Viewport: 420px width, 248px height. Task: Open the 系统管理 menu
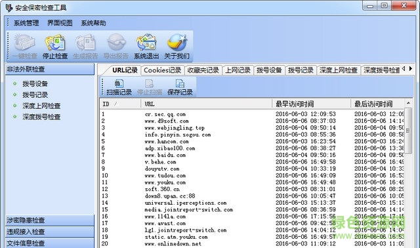click(26, 23)
